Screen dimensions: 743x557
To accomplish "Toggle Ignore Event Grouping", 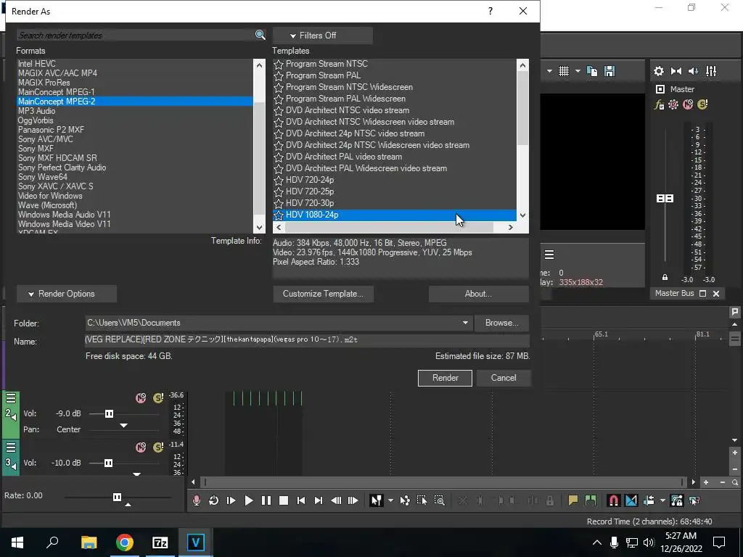I will tap(694, 500).
